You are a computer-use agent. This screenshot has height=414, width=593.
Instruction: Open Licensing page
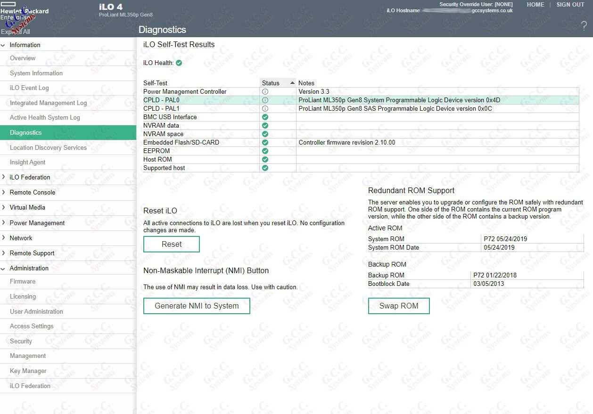pos(23,297)
